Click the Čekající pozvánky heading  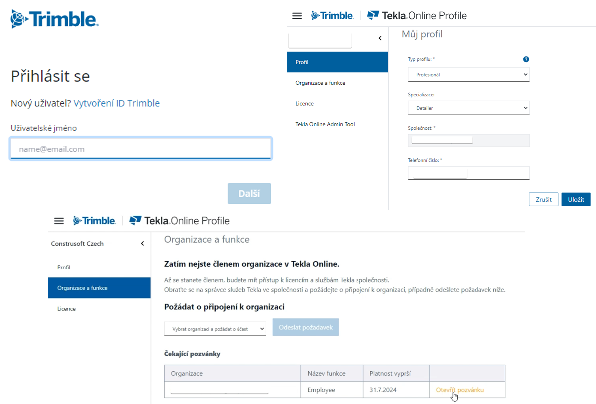click(192, 354)
